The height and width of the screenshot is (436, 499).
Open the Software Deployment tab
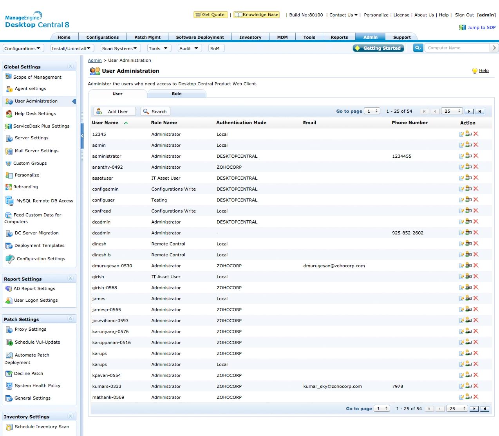(x=200, y=37)
